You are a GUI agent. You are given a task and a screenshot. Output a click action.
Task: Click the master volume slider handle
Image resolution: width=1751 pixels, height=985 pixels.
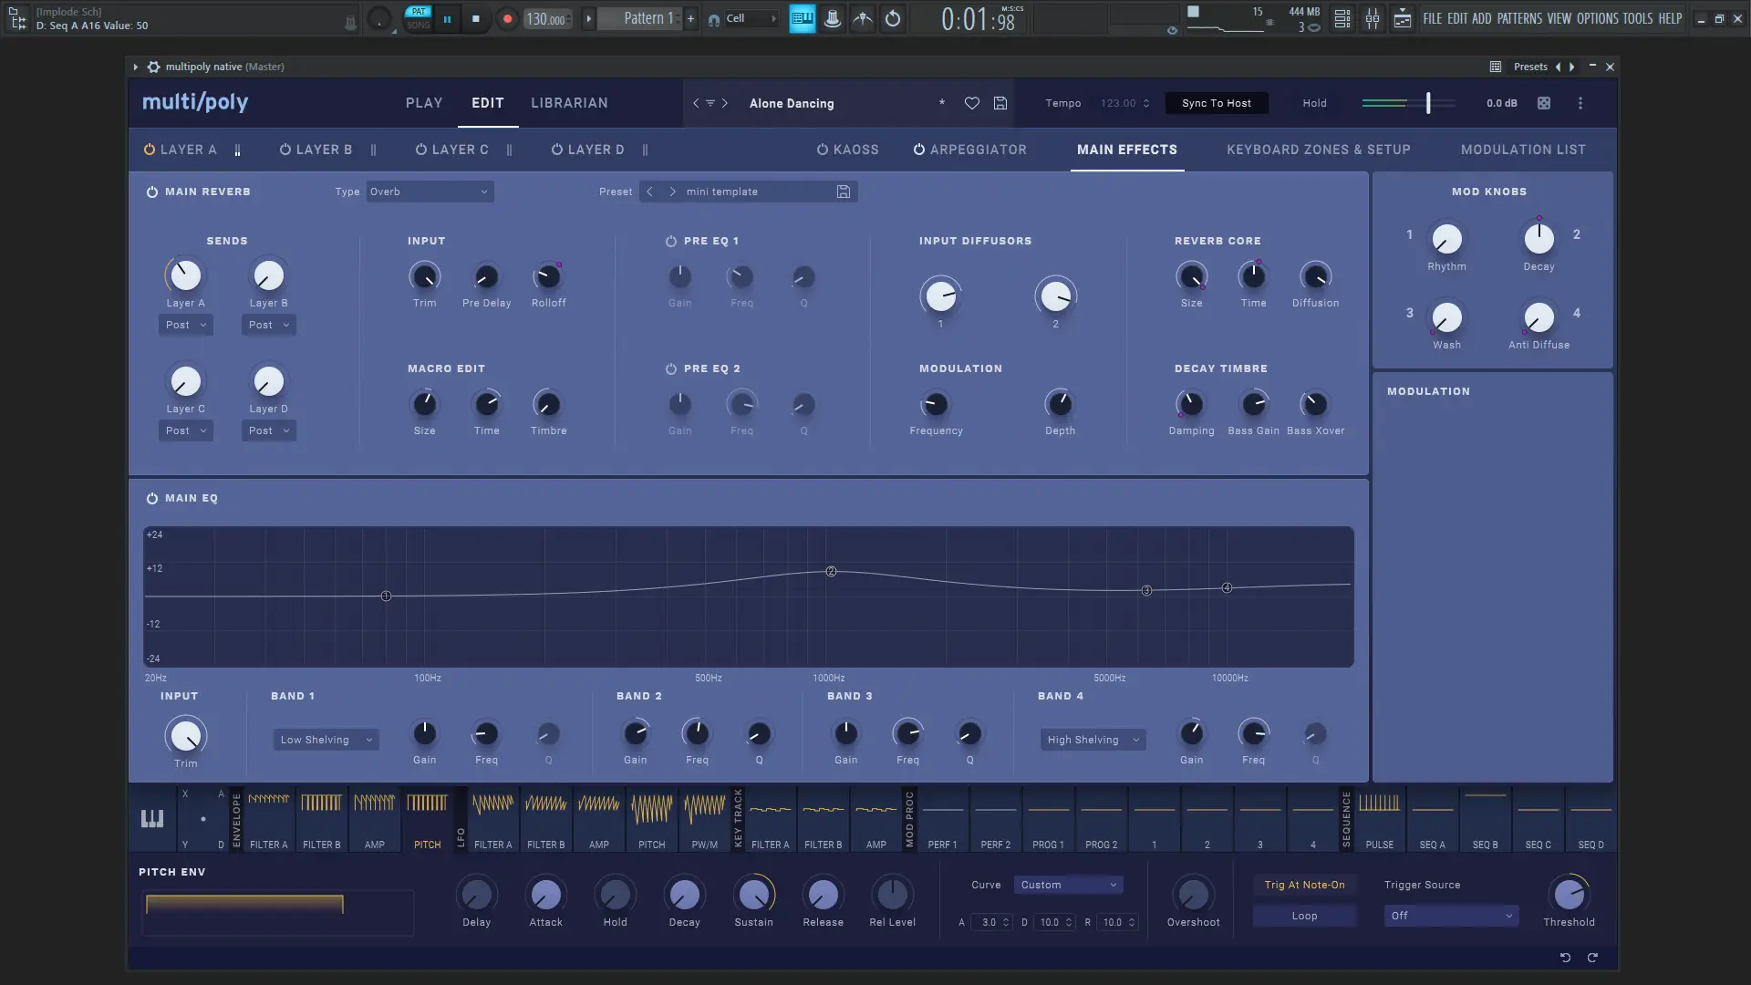(1428, 103)
